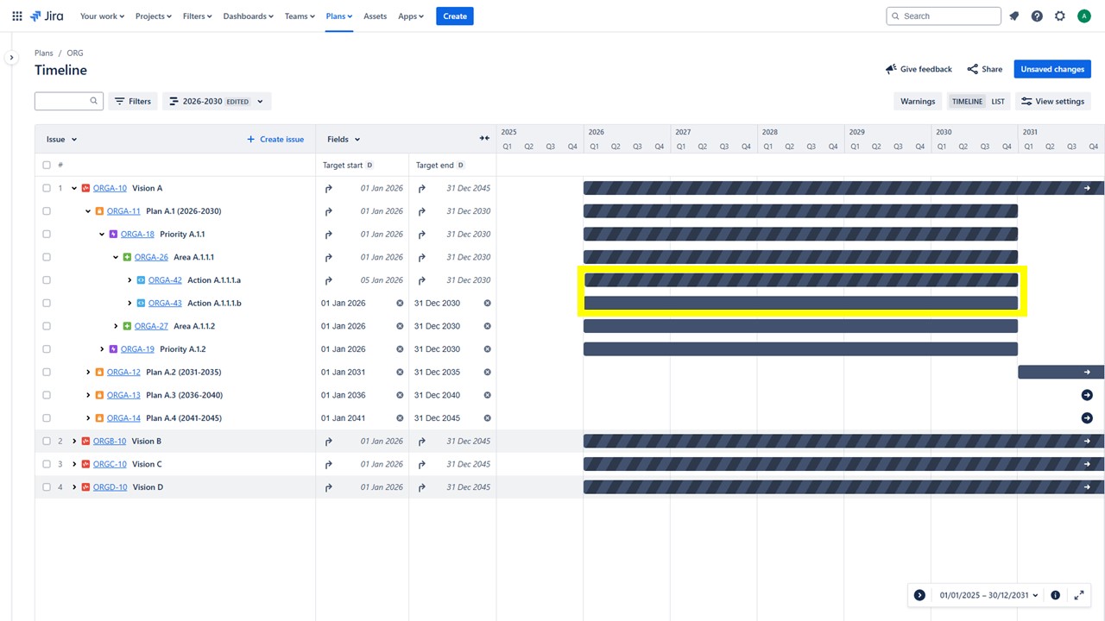Image resolution: width=1105 pixels, height=621 pixels.
Task: Clear target start date of ORGA-19
Action: coord(400,349)
